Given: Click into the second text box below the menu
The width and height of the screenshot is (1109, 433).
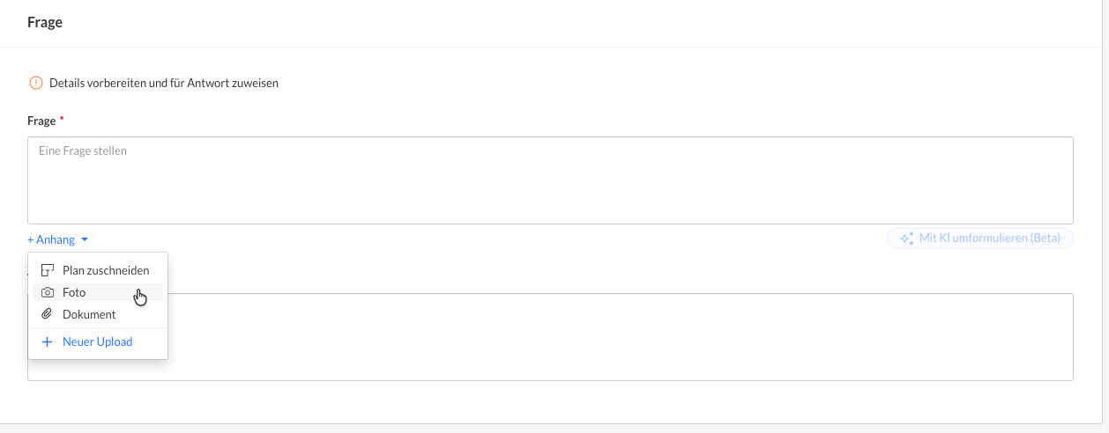Looking at the screenshot, I should 621,337.
